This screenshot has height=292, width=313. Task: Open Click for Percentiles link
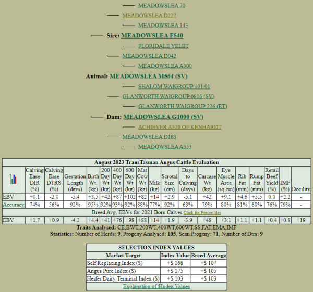point(202,213)
